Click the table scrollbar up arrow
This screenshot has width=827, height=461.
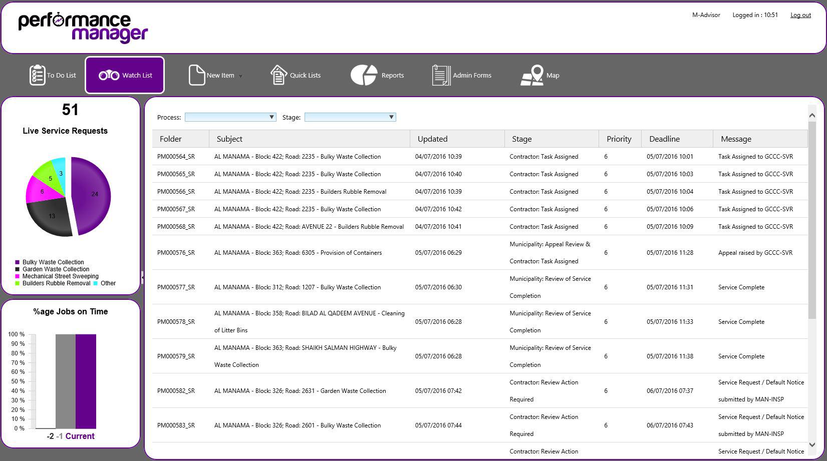tap(812, 116)
